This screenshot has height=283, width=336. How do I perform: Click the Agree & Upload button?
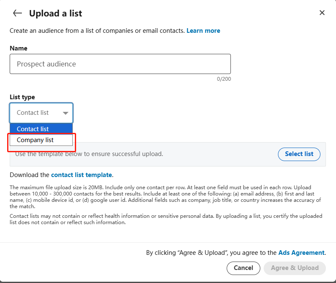[294, 268]
